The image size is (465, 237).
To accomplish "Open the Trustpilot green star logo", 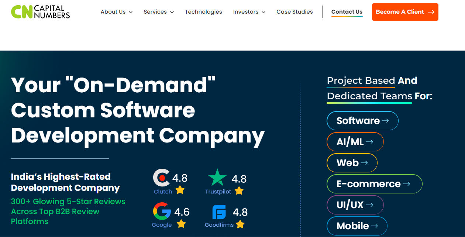I will click(x=217, y=178).
